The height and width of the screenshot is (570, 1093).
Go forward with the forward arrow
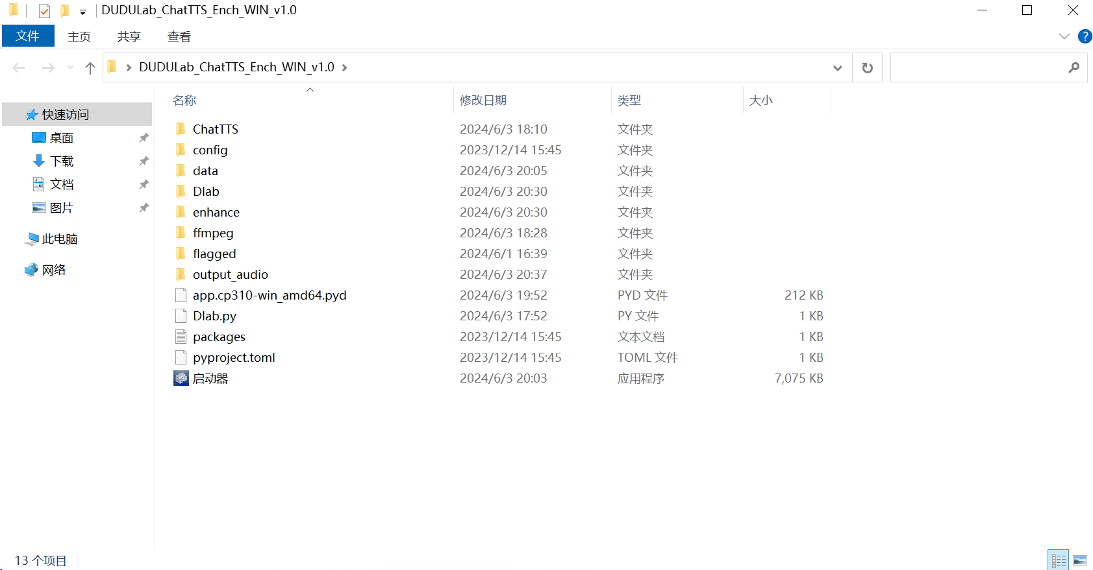(x=48, y=67)
